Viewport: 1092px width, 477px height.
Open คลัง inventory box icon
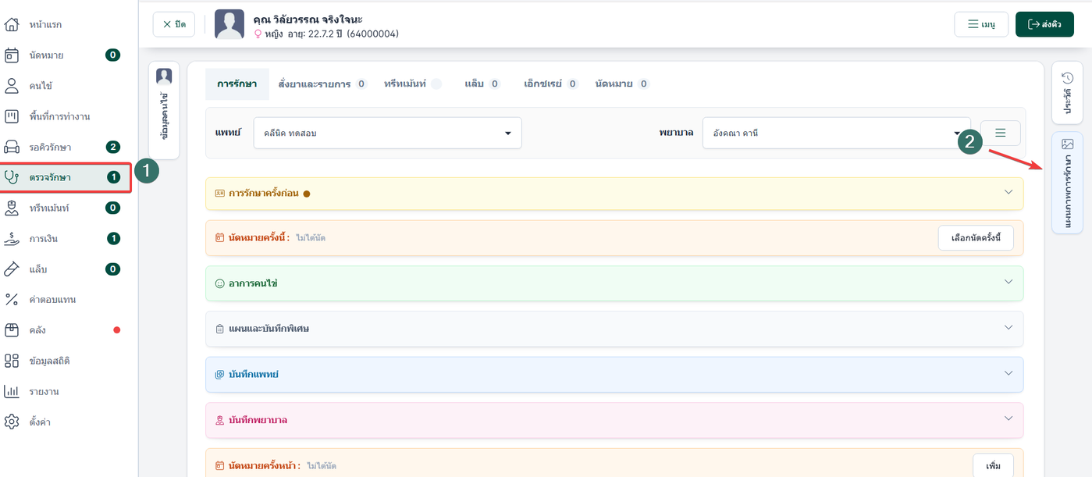point(12,330)
